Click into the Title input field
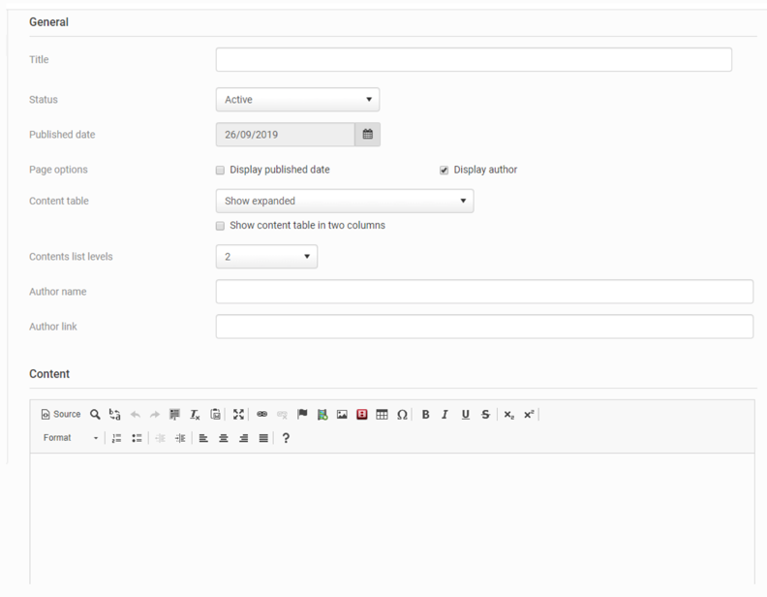767x597 pixels. 474,60
